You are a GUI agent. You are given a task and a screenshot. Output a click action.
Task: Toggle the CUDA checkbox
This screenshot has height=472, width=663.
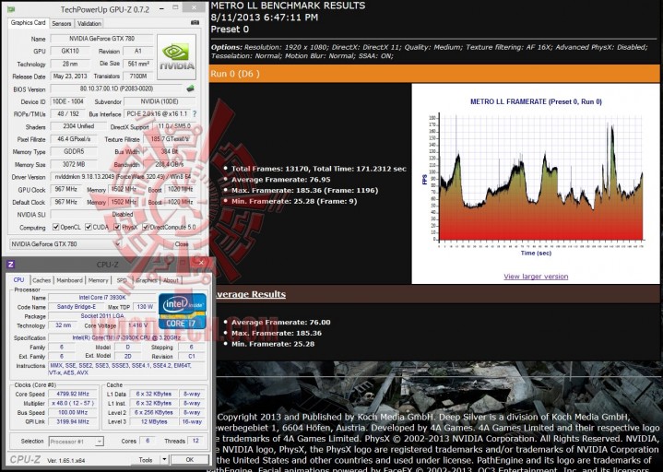point(89,227)
